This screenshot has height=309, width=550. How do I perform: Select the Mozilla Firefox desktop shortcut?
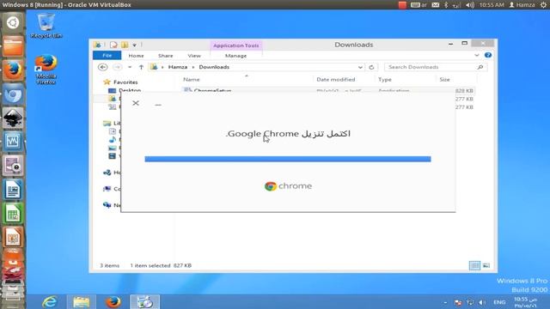pos(46,70)
